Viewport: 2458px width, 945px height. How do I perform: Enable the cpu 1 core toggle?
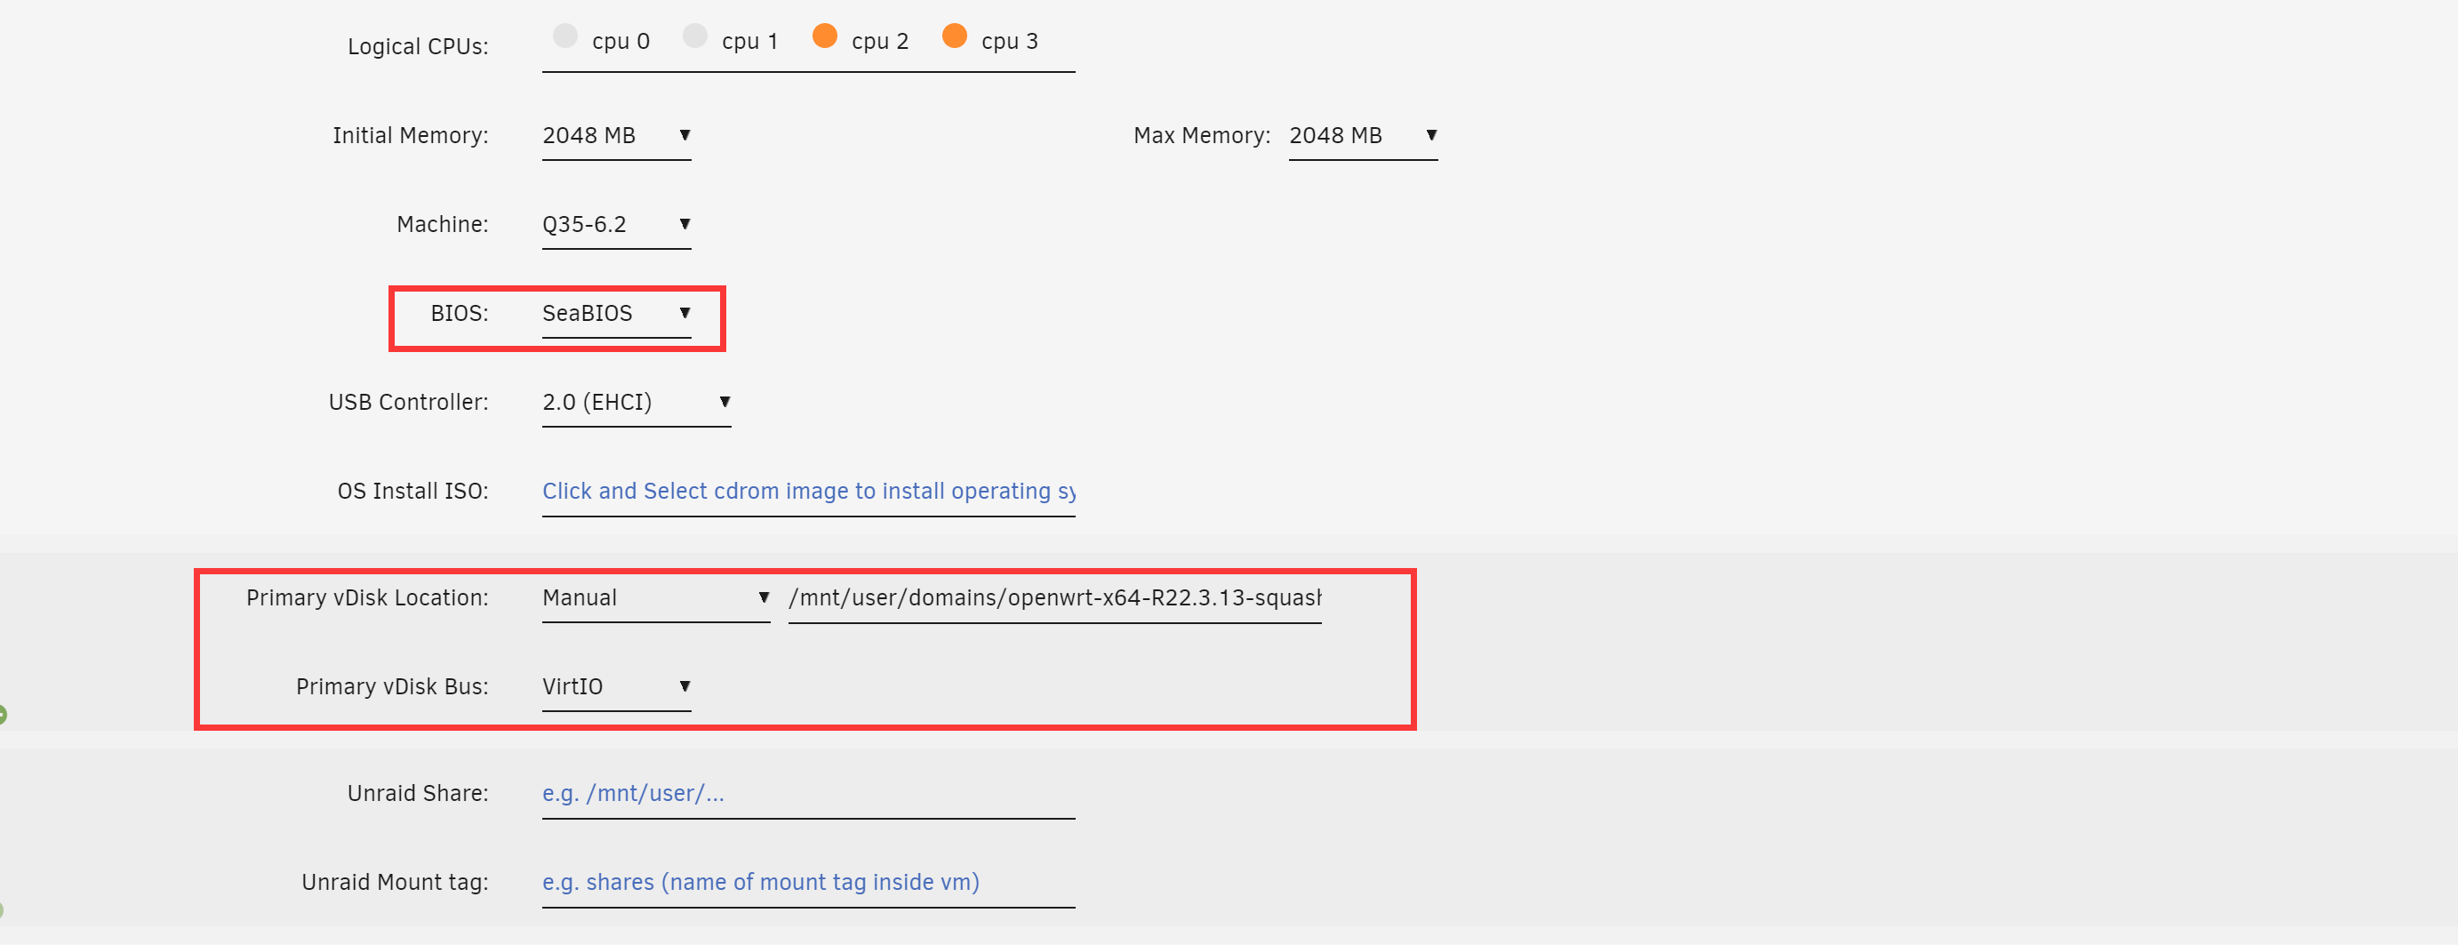[695, 36]
